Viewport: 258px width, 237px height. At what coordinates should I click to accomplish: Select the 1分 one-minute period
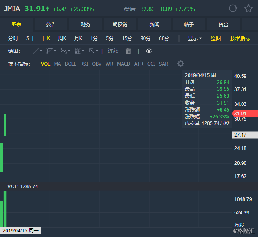coord(94,39)
